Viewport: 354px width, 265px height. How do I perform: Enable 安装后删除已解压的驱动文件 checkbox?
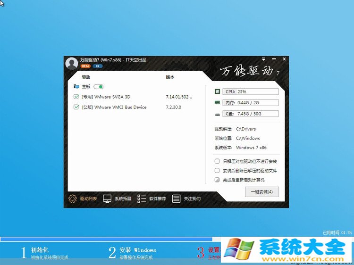pyautogui.click(x=217, y=171)
